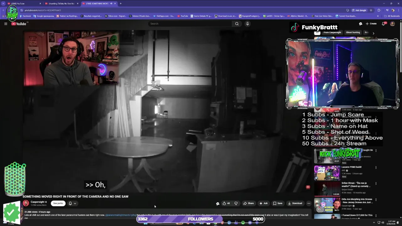Open the YouTube account avatar menu

pos(392,24)
